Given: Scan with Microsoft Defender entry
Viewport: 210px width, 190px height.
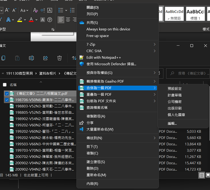Looking at the screenshot, I should pyautogui.click(x=117, y=64).
